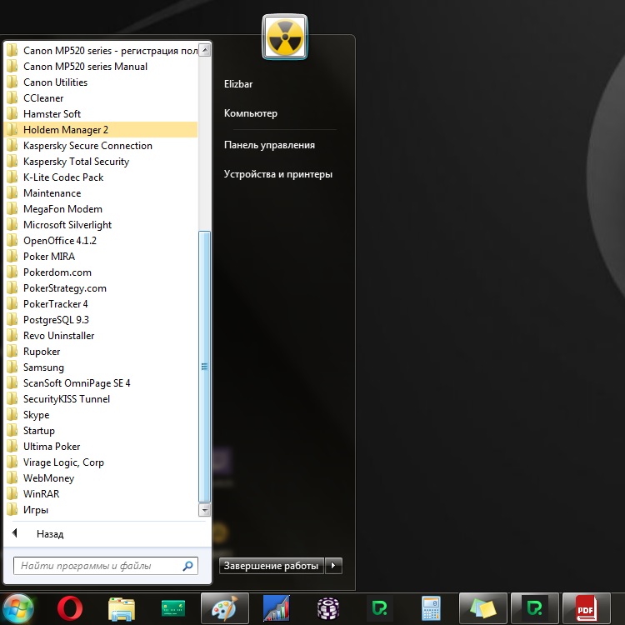Expand Kaspersky Secure Connection folder
The width and height of the screenshot is (625, 625).
(x=101, y=146)
